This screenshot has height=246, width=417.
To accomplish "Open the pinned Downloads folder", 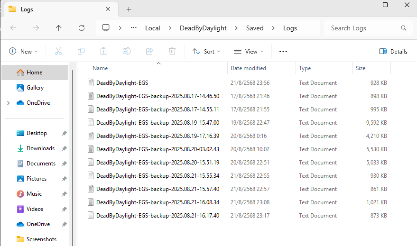I will (x=35, y=148).
